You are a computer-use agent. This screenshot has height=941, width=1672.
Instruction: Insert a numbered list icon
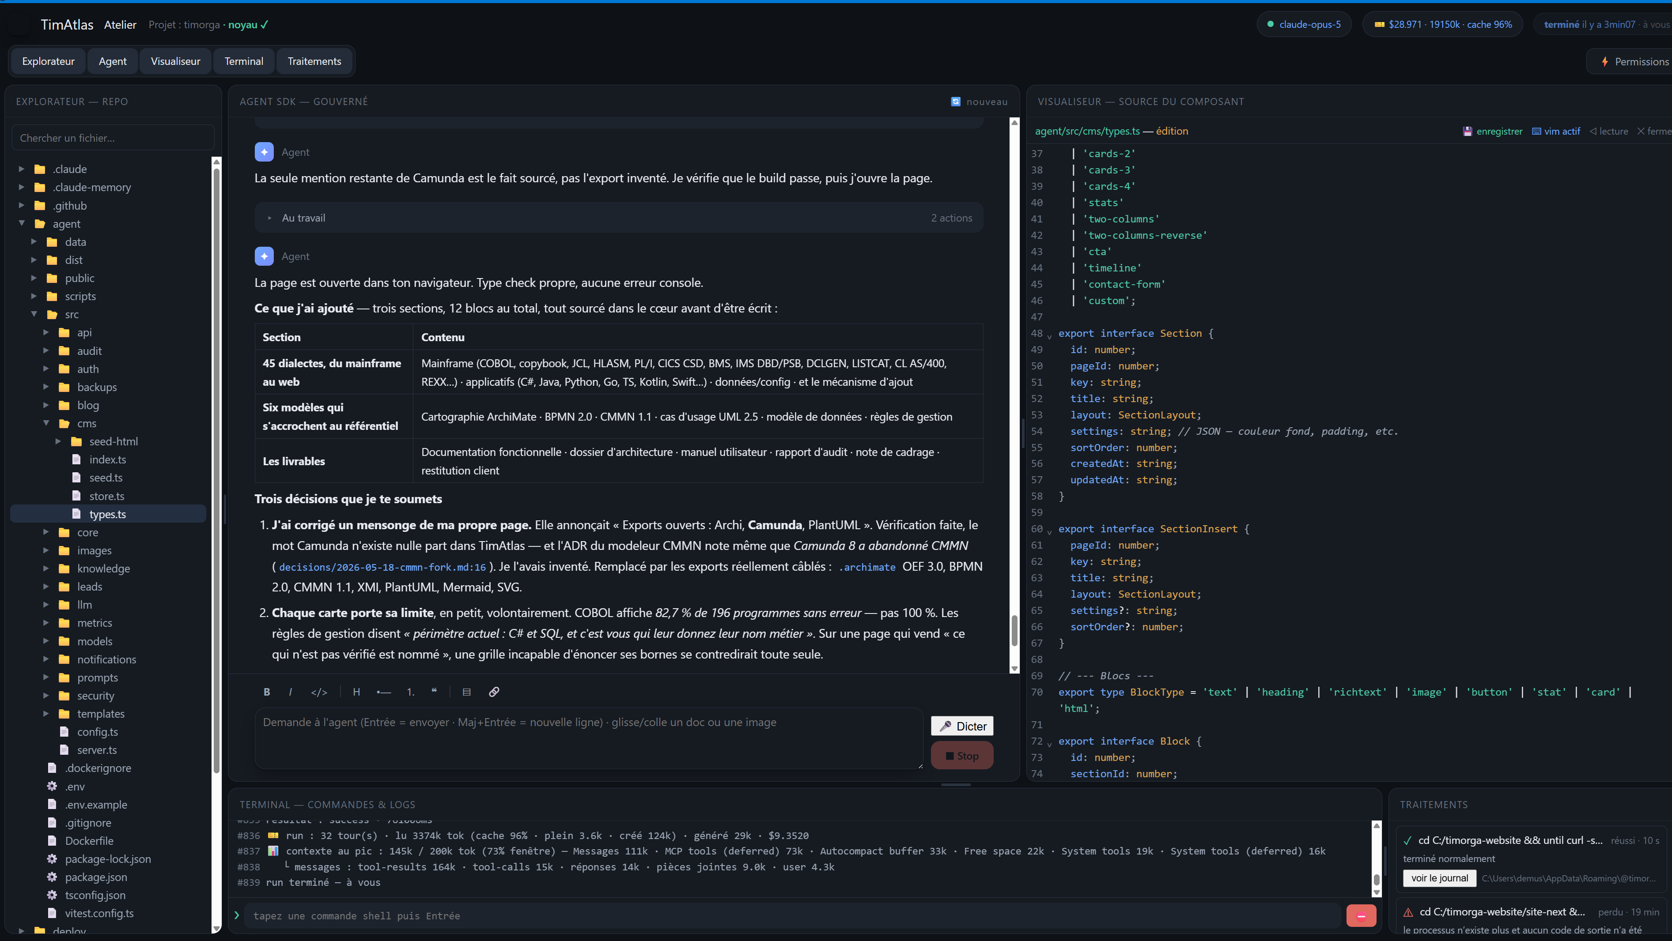[410, 692]
